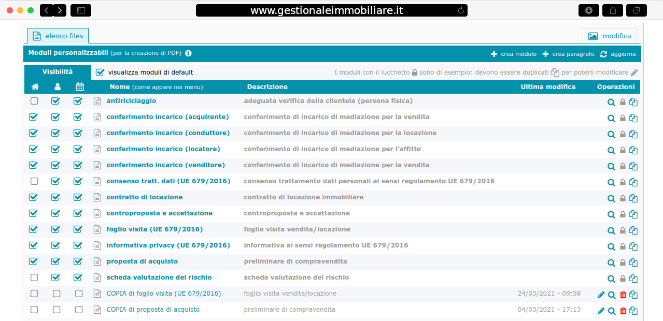Viewport: 663px width, 321px height.
Task: Open the modifica tab
Action: click(x=610, y=35)
